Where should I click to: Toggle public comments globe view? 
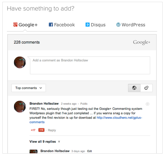coord(134,88)
